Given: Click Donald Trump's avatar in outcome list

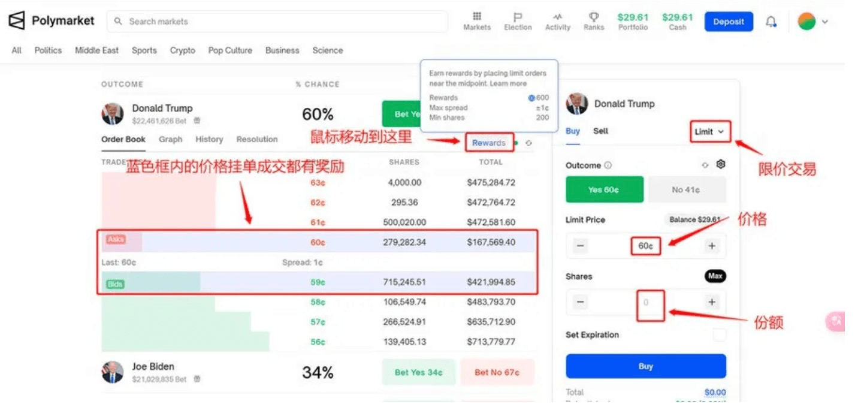Looking at the screenshot, I should point(113,113).
